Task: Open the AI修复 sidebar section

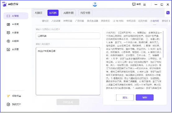Action: click(x=13, y=24)
